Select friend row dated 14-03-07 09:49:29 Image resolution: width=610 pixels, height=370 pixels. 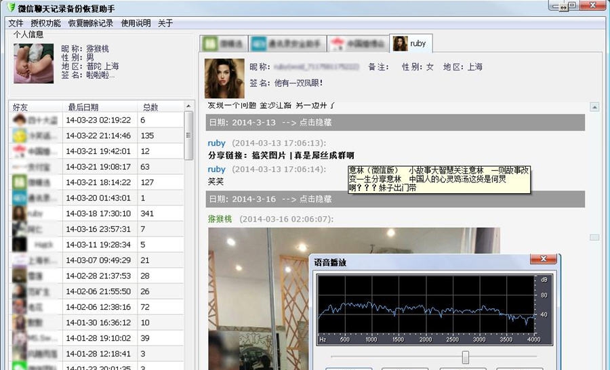tap(97, 260)
